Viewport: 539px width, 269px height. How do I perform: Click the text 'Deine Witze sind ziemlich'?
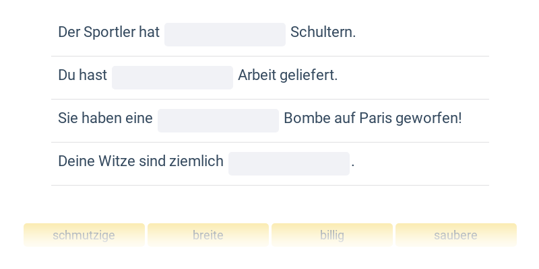tap(141, 161)
